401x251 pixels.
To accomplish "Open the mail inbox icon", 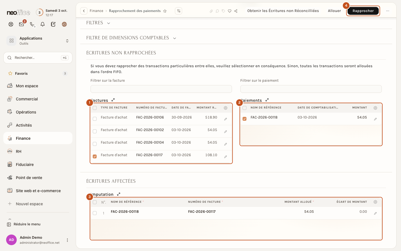I will click(x=21, y=24).
